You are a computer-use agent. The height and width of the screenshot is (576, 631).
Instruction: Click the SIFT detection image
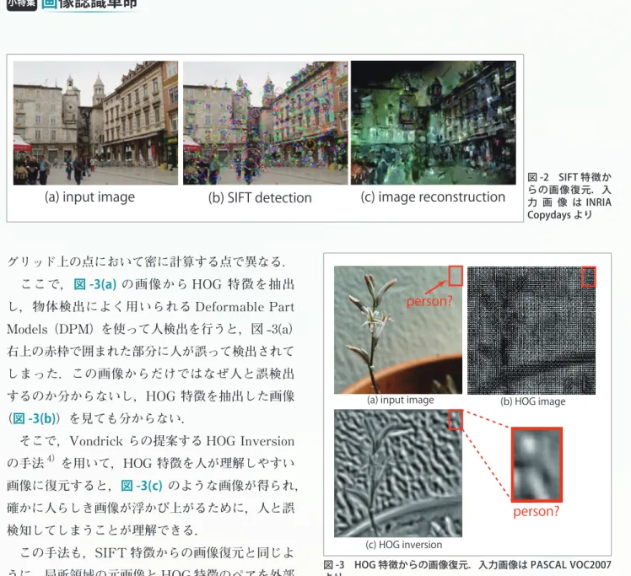[265, 123]
